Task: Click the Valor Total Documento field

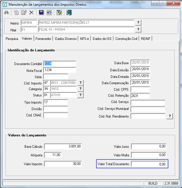Action: [x=149, y=164]
